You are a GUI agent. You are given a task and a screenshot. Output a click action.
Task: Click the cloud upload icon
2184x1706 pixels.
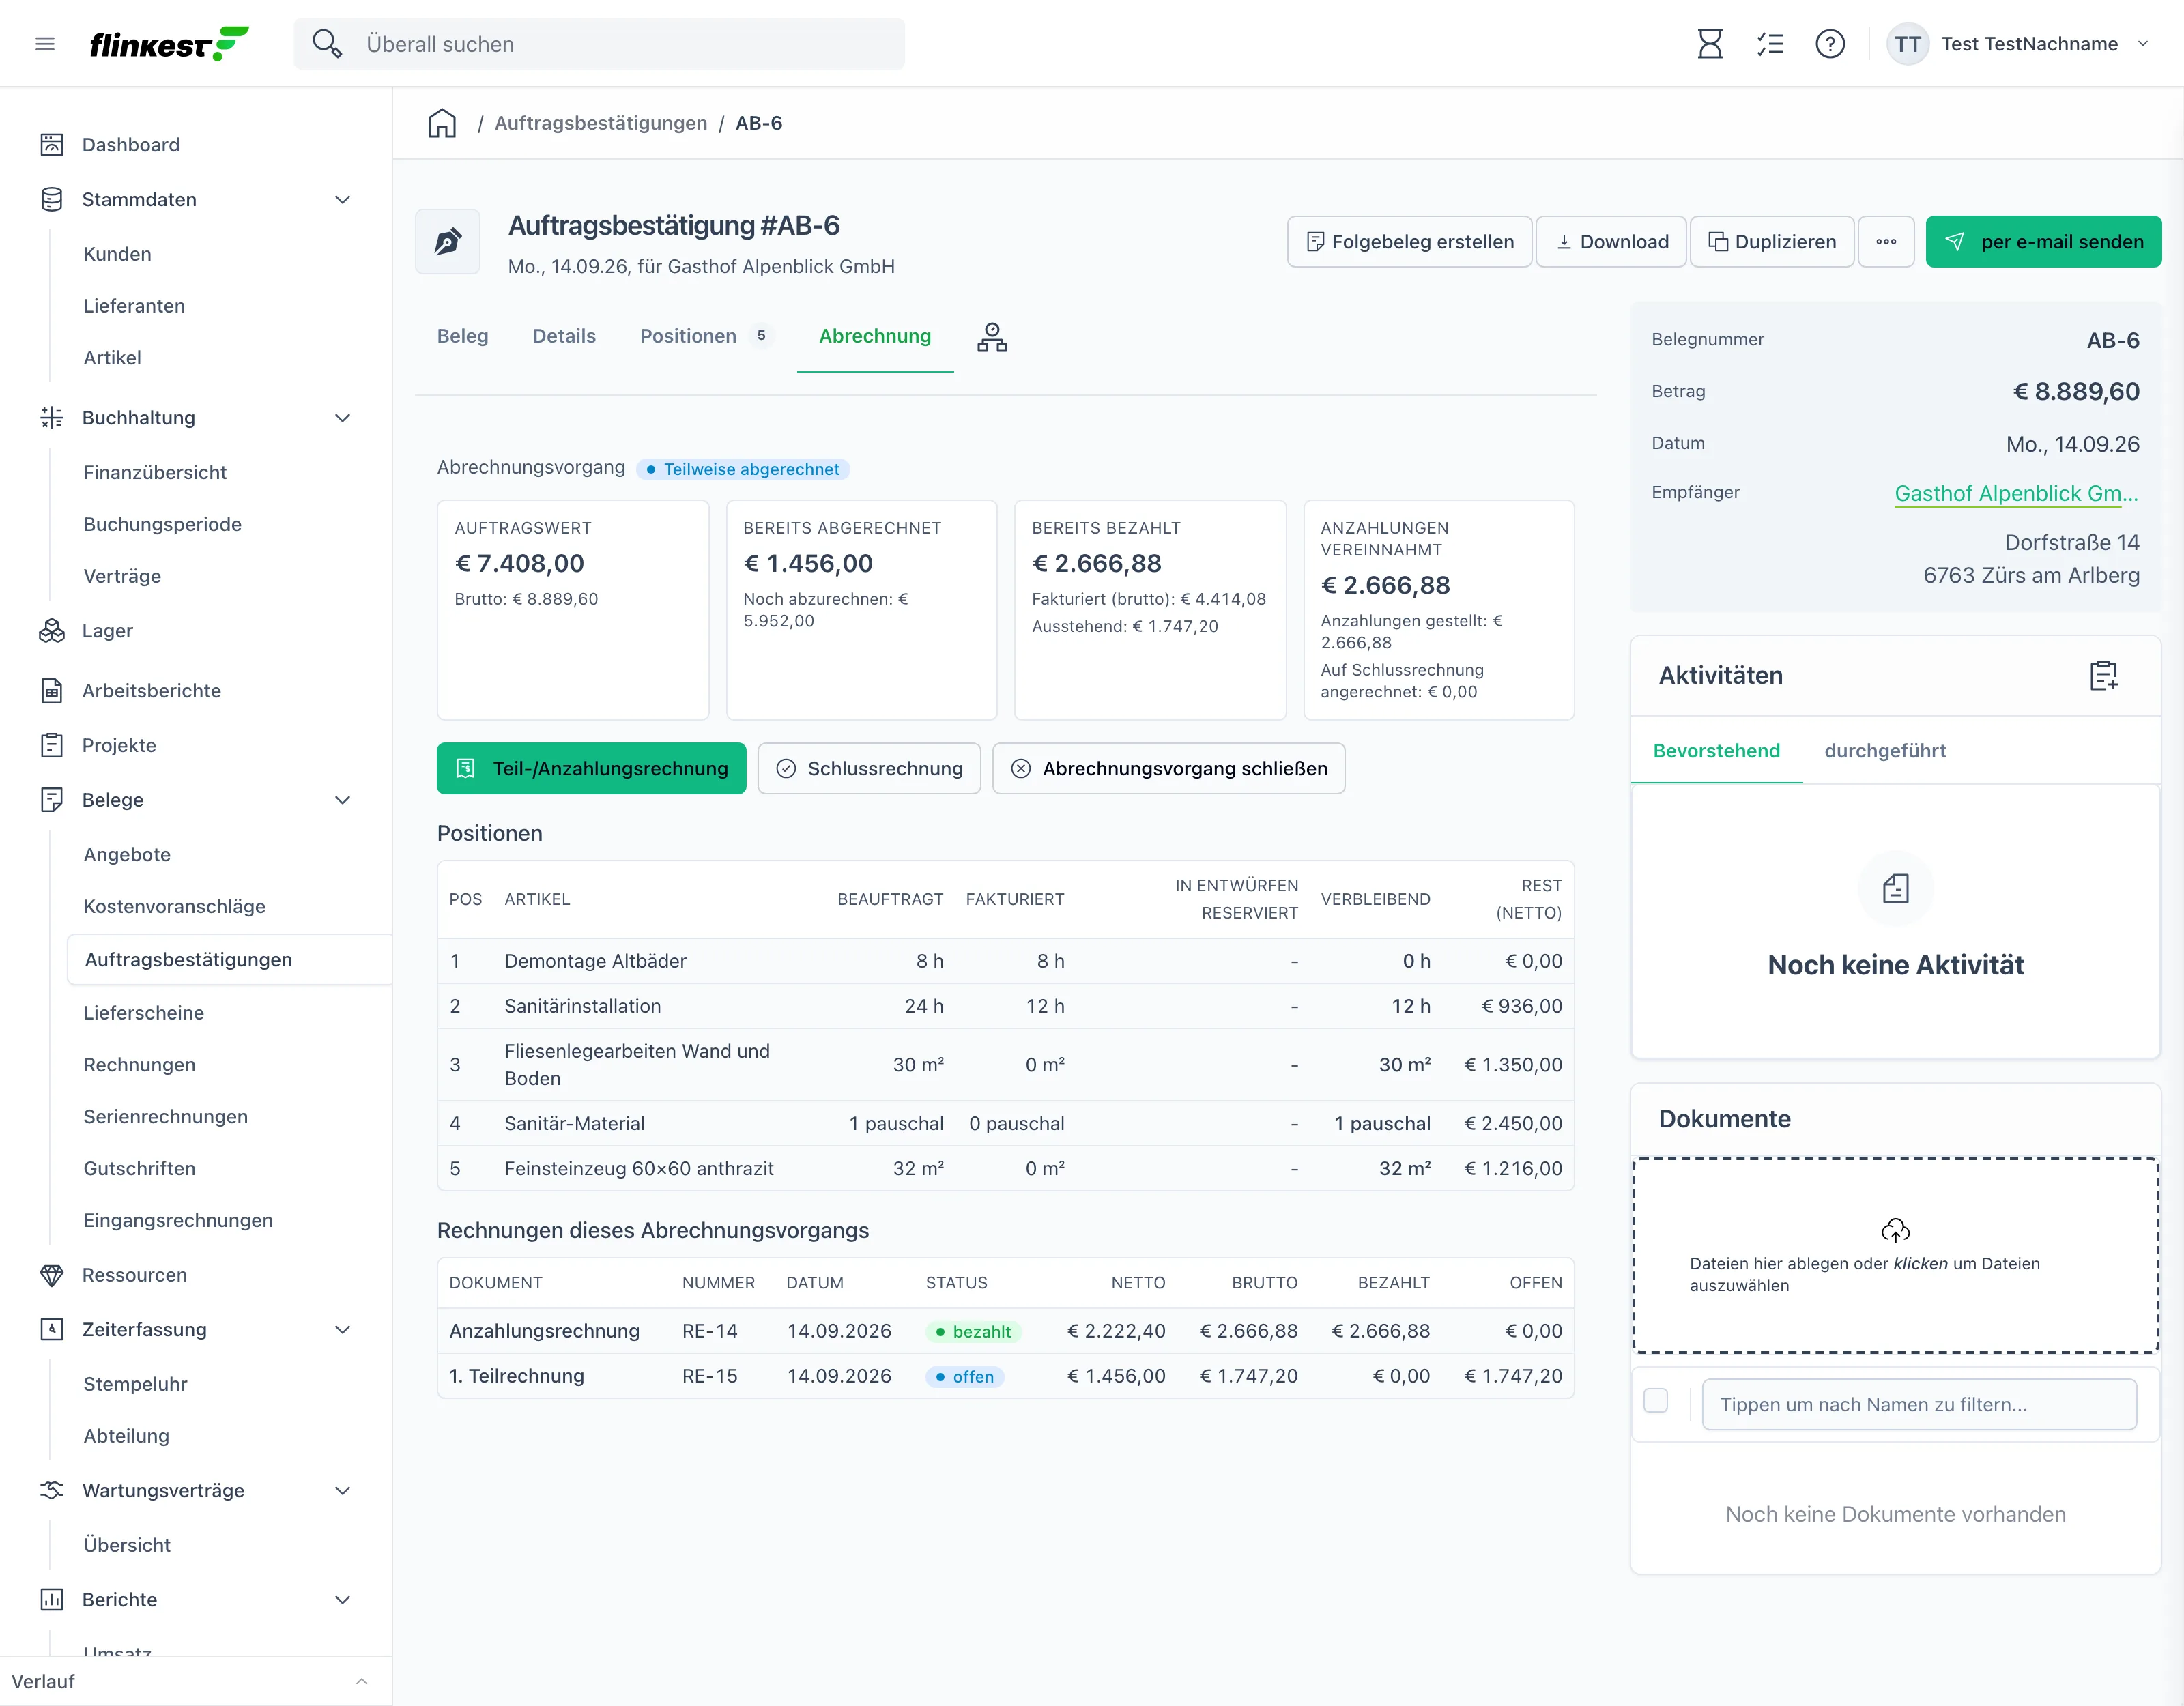[1896, 1230]
